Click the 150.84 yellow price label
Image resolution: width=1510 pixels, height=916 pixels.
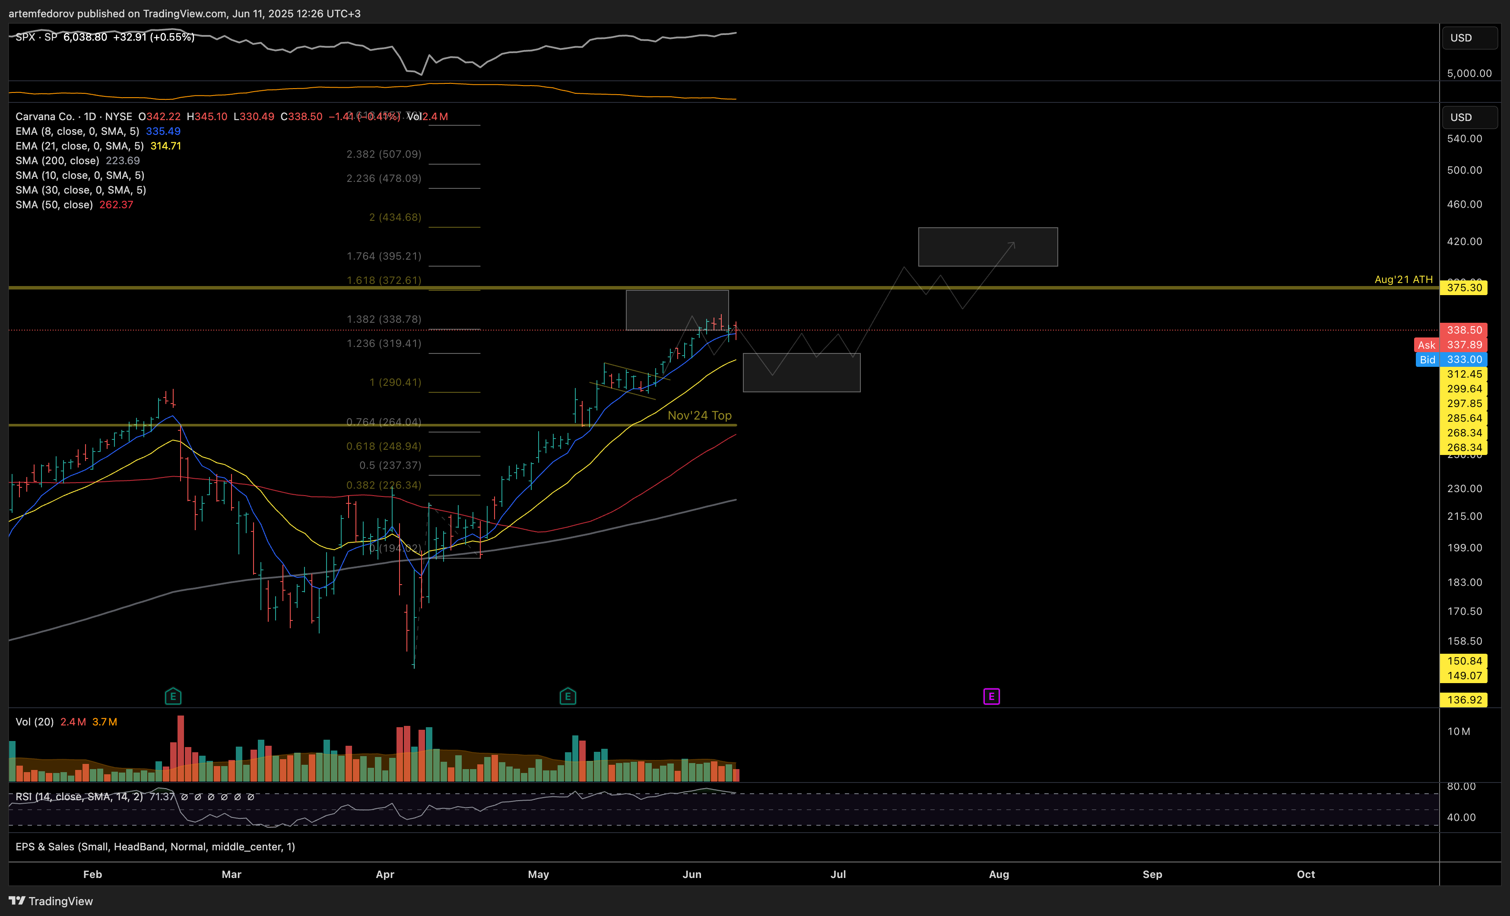point(1463,661)
